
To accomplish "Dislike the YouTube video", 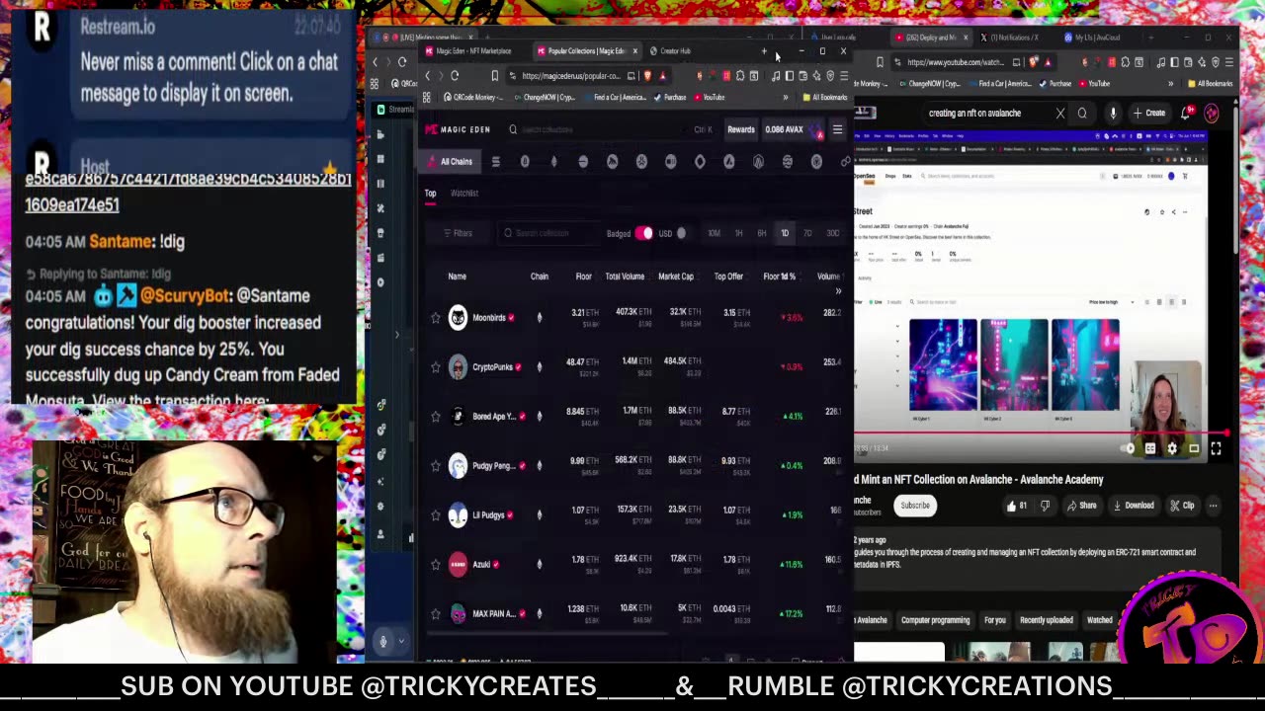I will click(1046, 506).
